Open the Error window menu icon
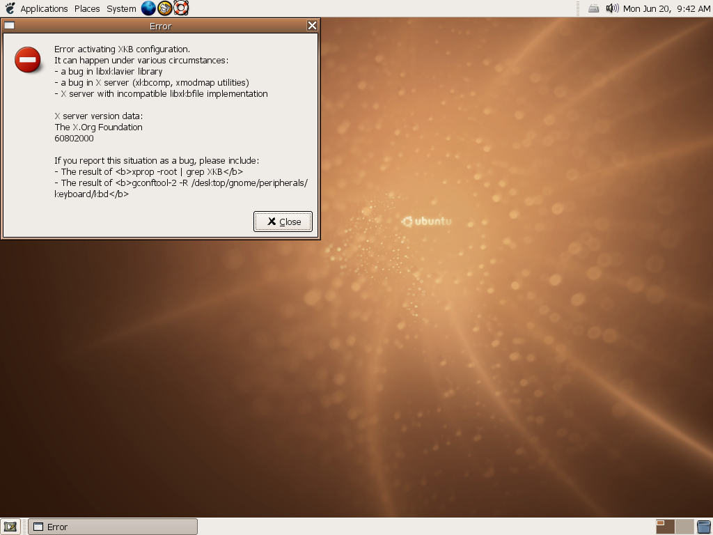The width and height of the screenshot is (713, 535). (9, 26)
